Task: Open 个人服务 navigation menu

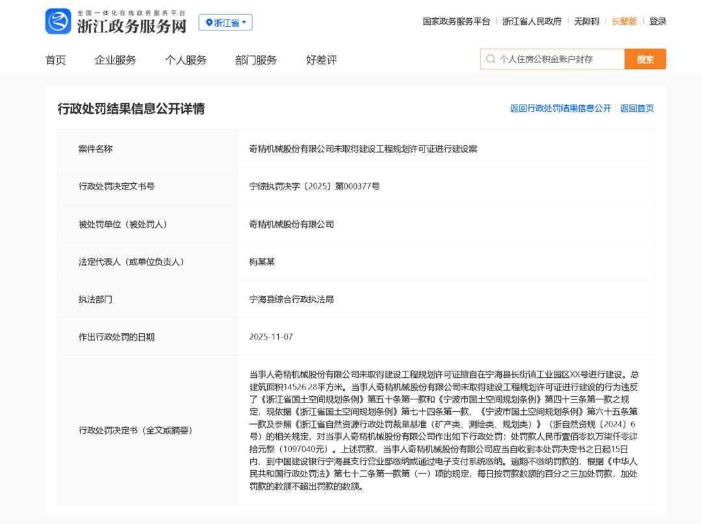Action: pos(185,60)
